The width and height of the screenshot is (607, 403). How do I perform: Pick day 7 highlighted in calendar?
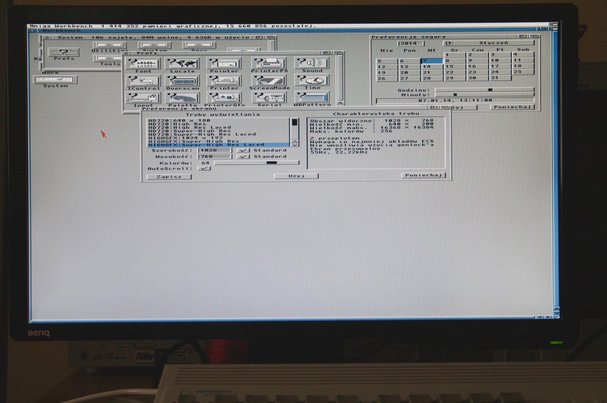pos(431,61)
